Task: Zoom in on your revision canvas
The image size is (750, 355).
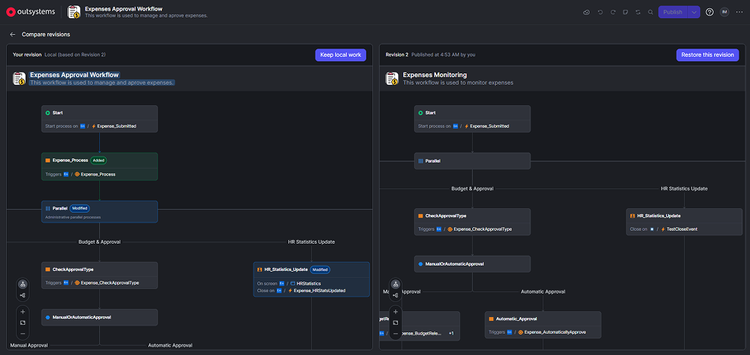Action: pos(23,311)
